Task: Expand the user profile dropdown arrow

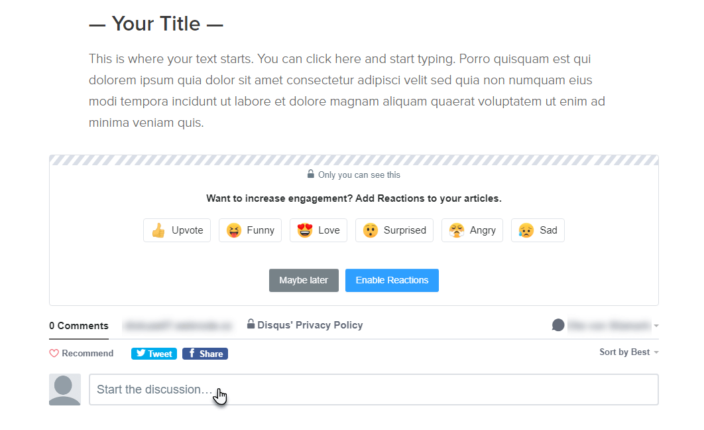Action: 656,325
